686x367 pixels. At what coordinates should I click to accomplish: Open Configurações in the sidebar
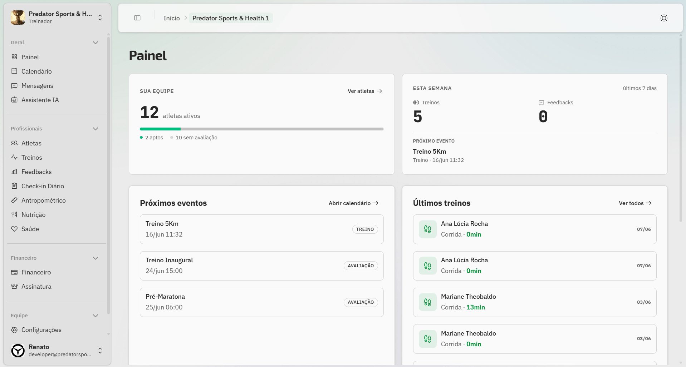[x=57, y=329]
